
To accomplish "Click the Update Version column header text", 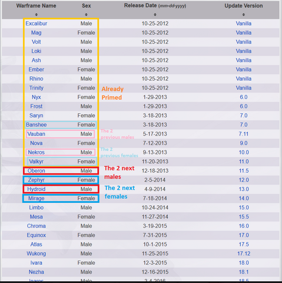I will (x=244, y=6).
